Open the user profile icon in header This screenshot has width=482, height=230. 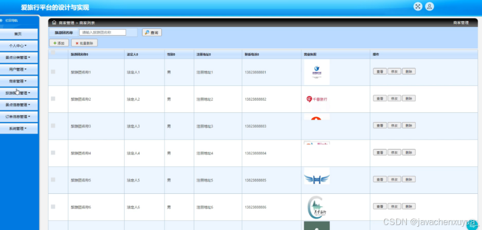[x=429, y=7]
